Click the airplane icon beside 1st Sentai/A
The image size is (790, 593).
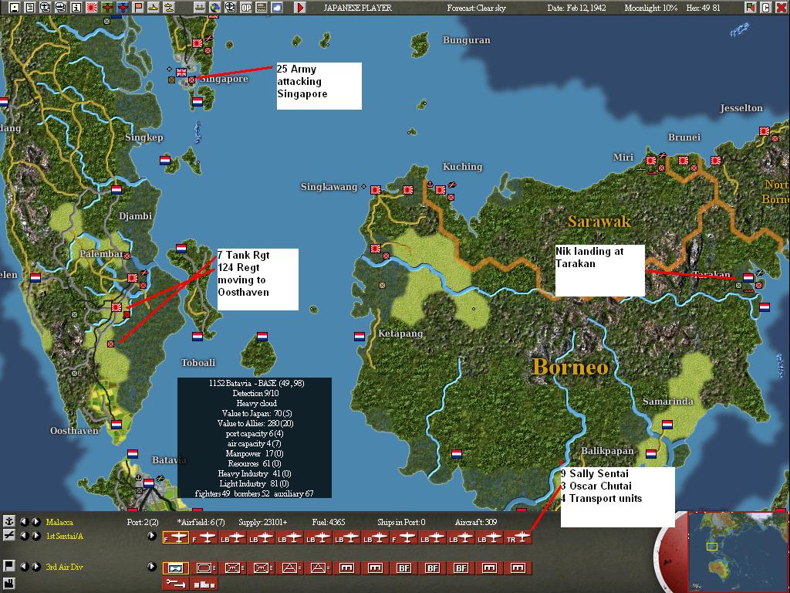click(8, 536)
